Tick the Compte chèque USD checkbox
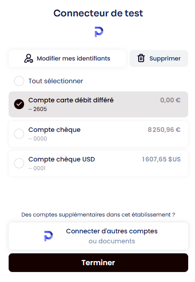The height and width of the screenshot is (282, 195). click(x=19, y=163)
